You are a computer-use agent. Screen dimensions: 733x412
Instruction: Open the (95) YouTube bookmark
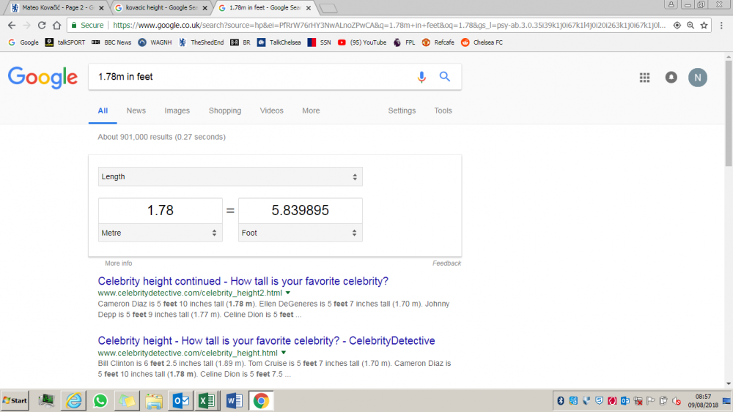(x=362, y=42)
